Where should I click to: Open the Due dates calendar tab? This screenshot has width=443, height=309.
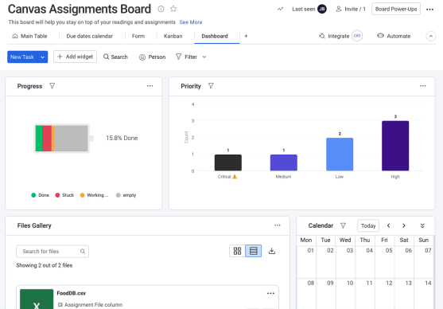tap(90, 36)
